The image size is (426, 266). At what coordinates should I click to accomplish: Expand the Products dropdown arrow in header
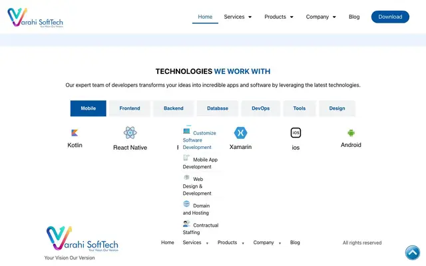[292, 17]
